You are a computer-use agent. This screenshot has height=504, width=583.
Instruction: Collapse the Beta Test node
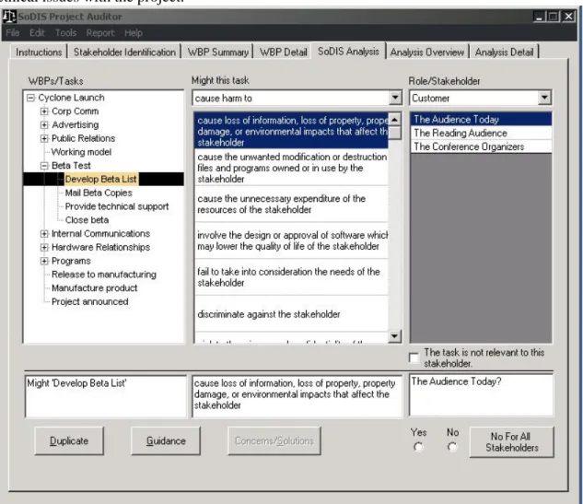coord(44,166)
